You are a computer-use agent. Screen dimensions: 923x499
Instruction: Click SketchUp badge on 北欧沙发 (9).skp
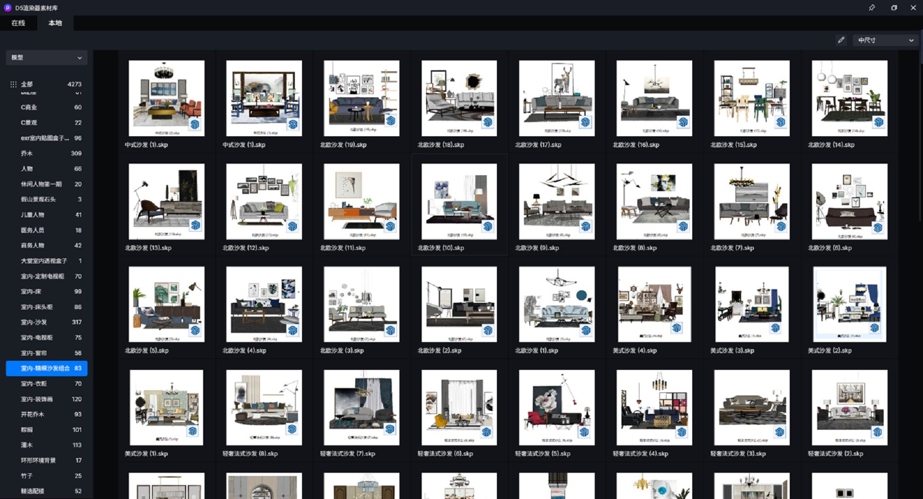click(586, 226)
